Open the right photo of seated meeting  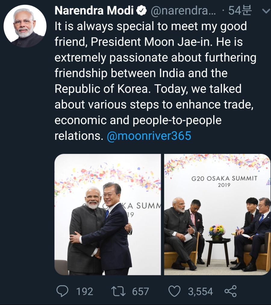tap(217, 214)
